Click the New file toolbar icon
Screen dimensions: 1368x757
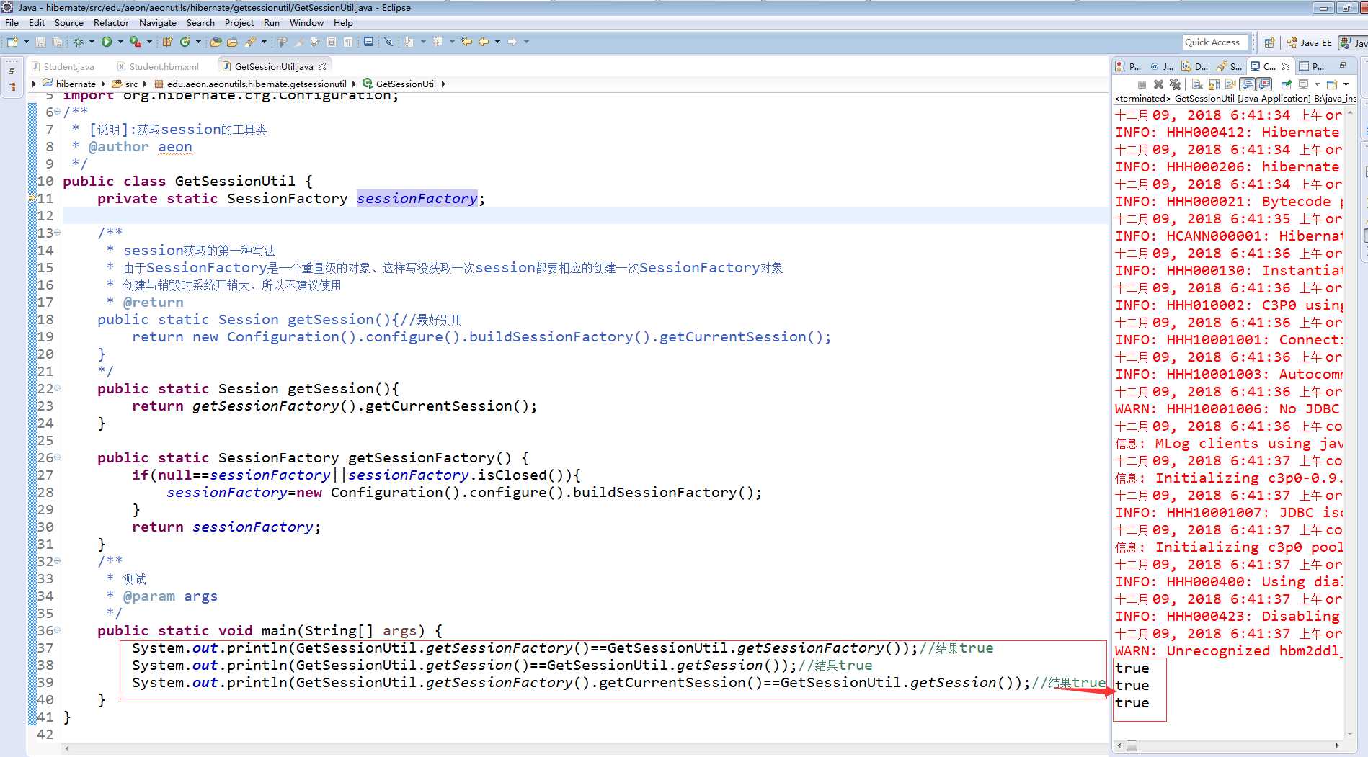click(x=12, y=42)
